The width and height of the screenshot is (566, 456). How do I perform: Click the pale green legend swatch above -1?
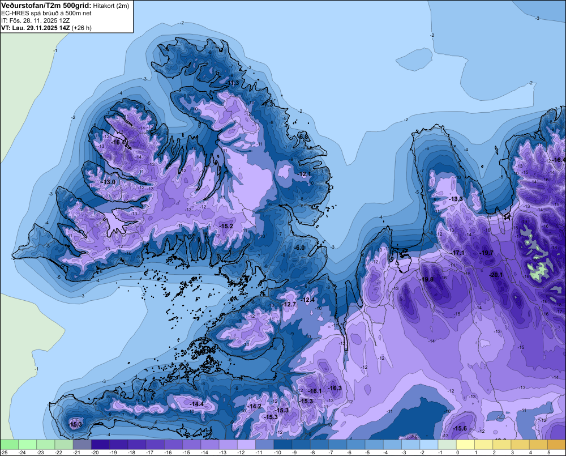pyautogui.click(x=447, y=444)
